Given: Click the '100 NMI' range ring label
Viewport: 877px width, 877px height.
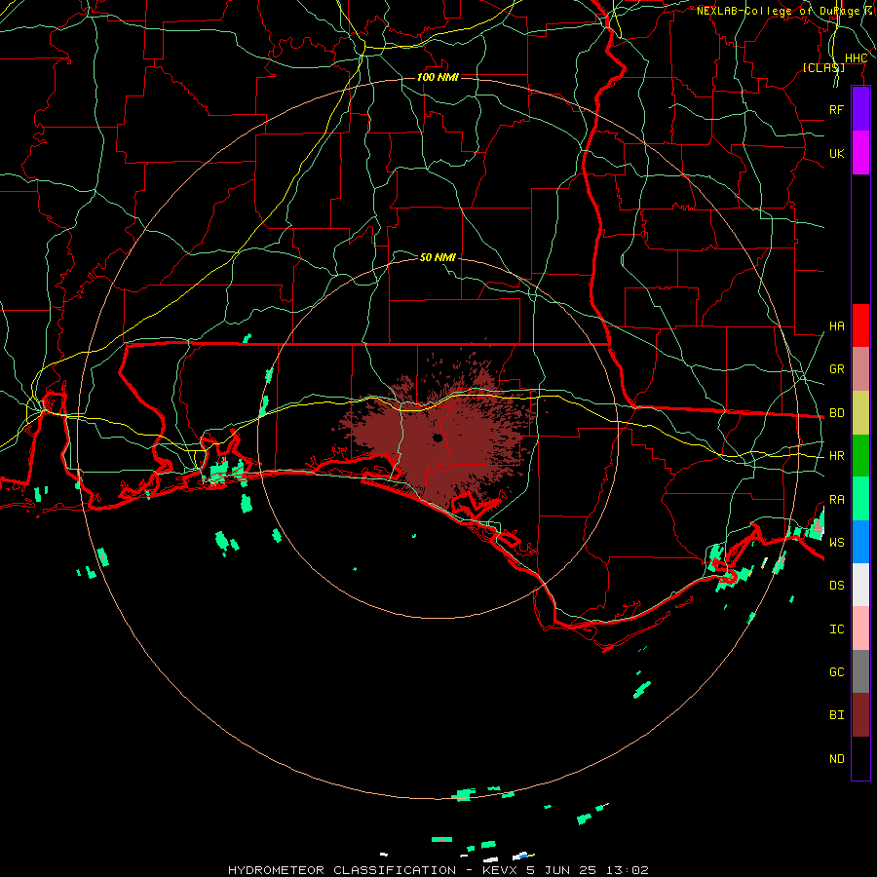Looking at the screenshot, I should 438,77.
